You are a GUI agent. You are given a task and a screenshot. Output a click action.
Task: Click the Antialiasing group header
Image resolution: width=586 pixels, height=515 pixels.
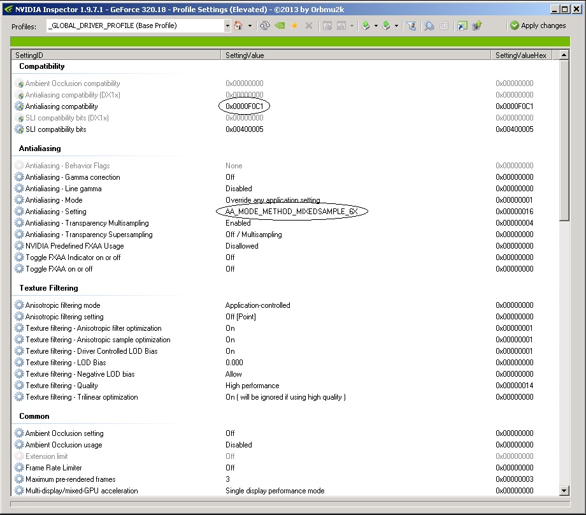click(x=40, y=149)
